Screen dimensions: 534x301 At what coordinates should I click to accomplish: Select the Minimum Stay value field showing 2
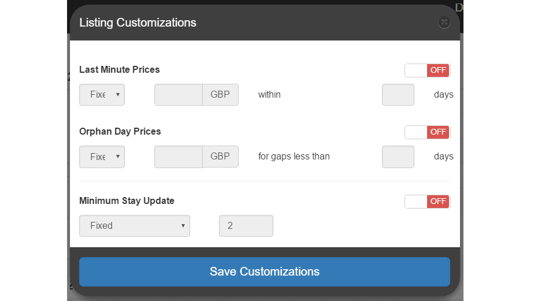pyautogui.click(x=246, y=226)
